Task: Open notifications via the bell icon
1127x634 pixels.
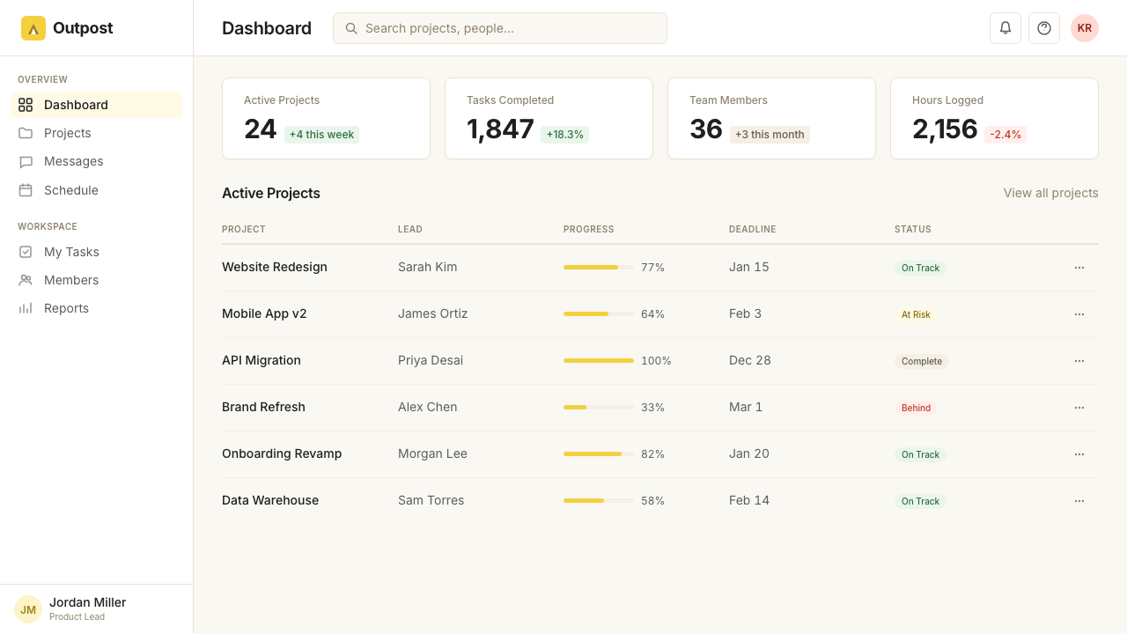Action: coord(1005,28)
